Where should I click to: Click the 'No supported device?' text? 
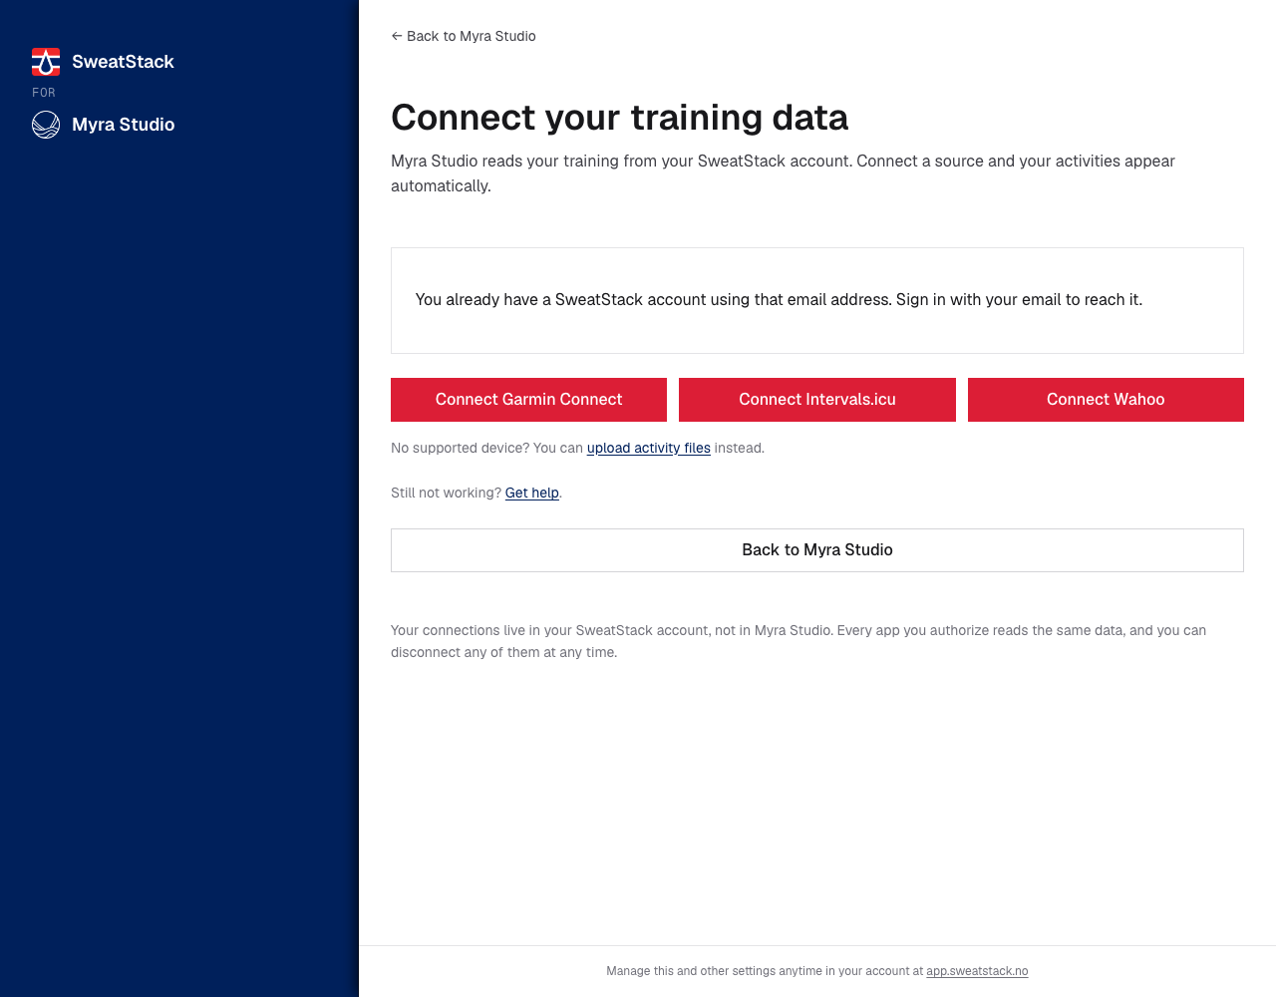tap(460, 448)
